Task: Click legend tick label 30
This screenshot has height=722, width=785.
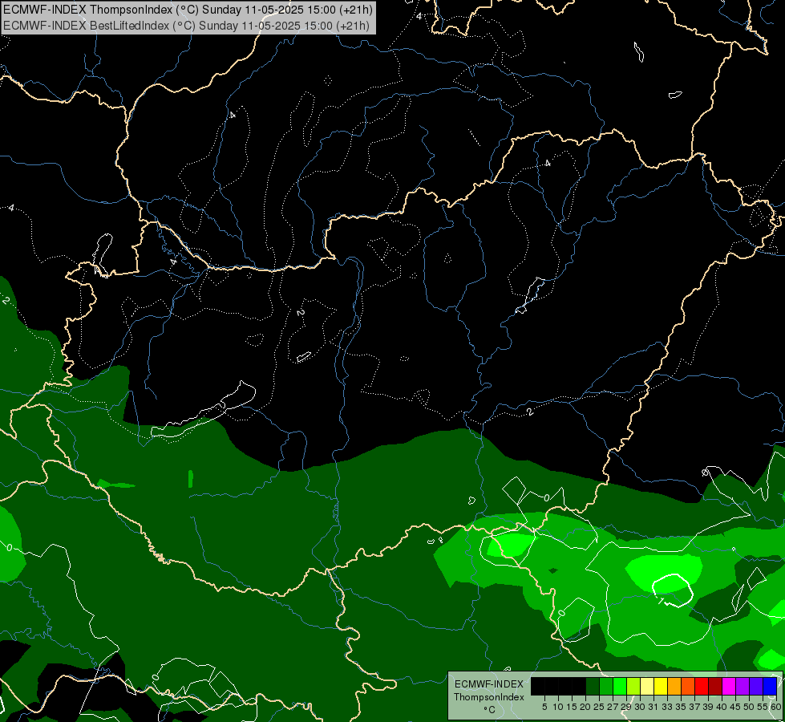Action: [x=640, y=707]
